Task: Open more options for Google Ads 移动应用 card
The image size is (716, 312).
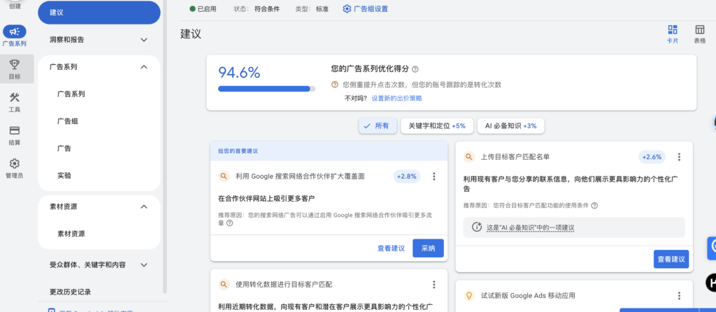Action: coord(679,295)
